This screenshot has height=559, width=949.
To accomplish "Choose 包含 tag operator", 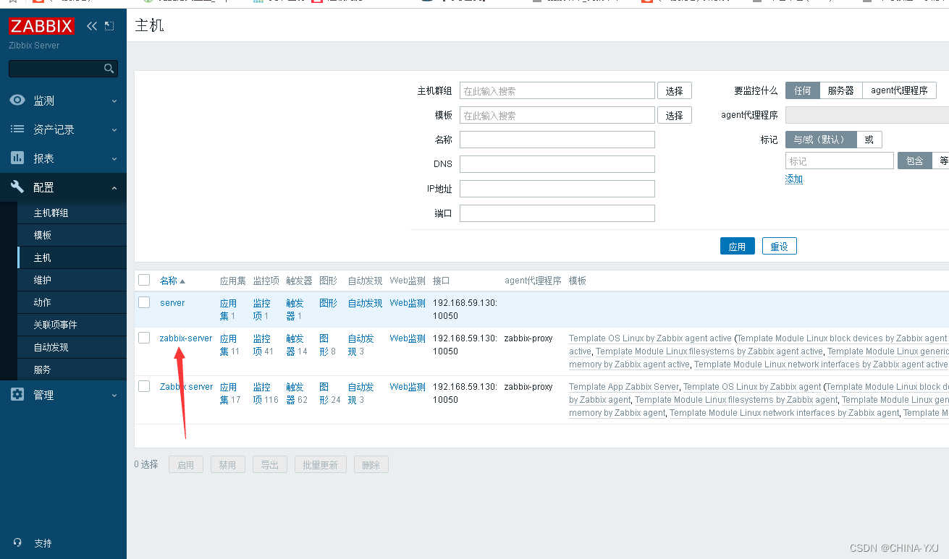I will [x=915, y=161].
